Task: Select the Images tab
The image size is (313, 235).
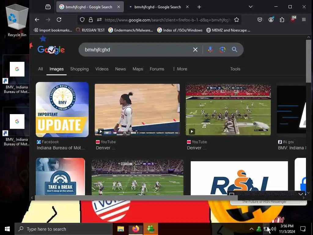Action: point(57,69)
